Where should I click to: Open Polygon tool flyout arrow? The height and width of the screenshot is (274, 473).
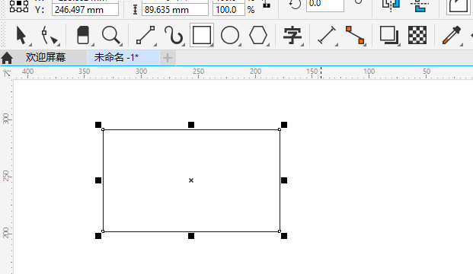tap(268, 45)
